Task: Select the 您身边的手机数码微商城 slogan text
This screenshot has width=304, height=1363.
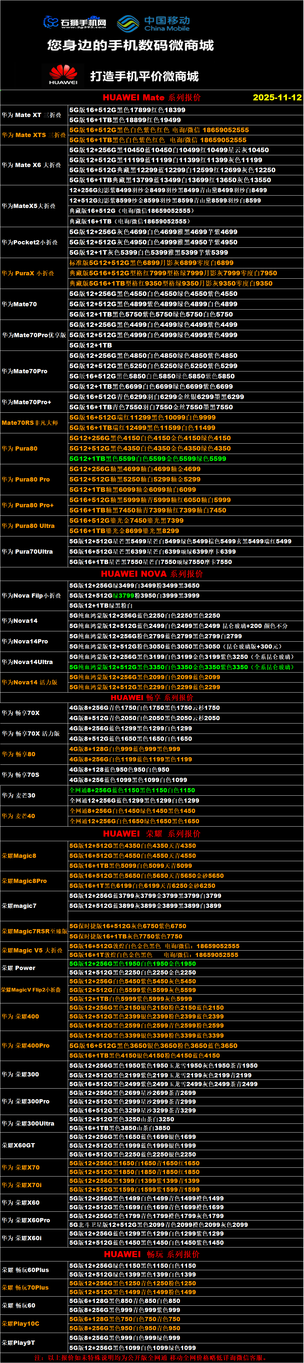Action: (130, 45)
